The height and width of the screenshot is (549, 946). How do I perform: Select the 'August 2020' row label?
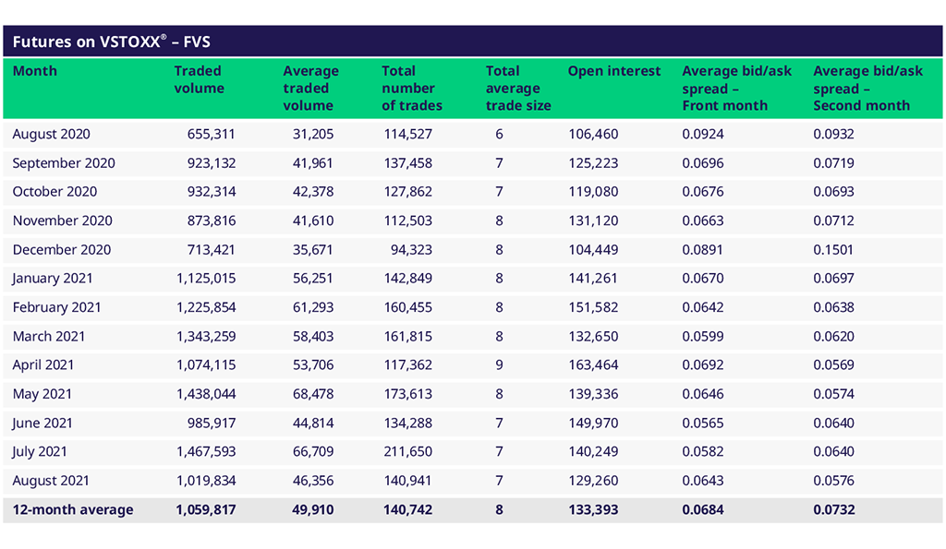tap(52, 135)
